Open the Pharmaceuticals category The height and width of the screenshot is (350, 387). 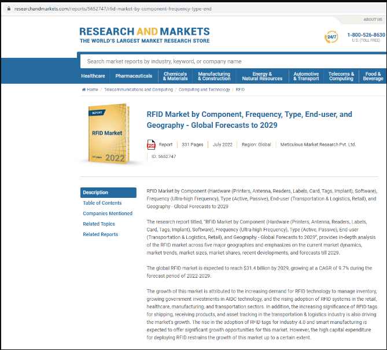134,76
